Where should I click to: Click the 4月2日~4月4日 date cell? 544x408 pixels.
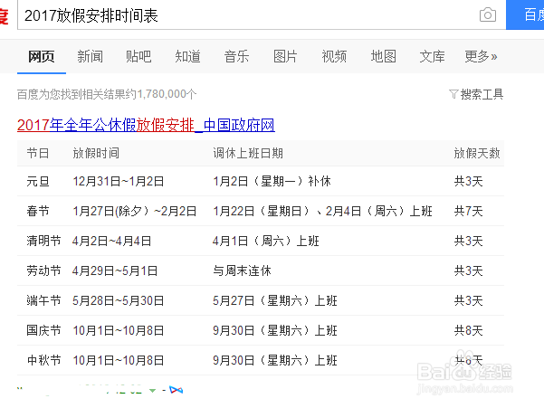tap(111, 241)
